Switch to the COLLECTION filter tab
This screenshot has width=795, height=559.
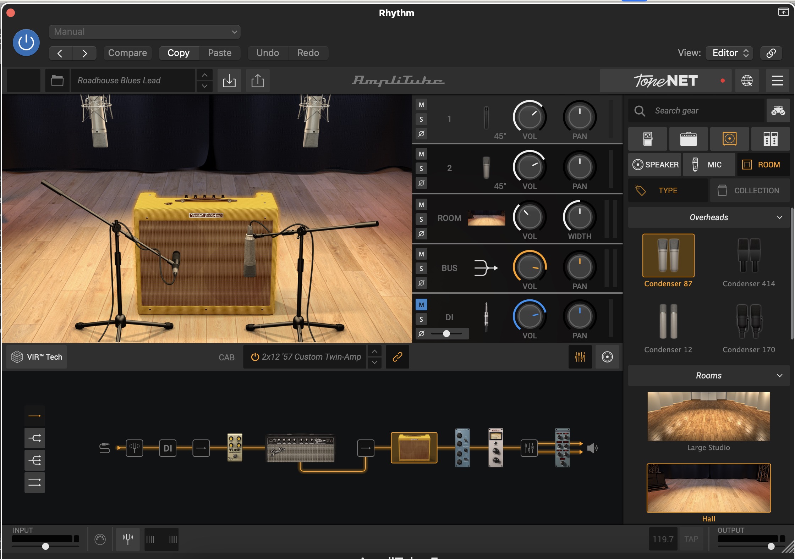point(750,190)
